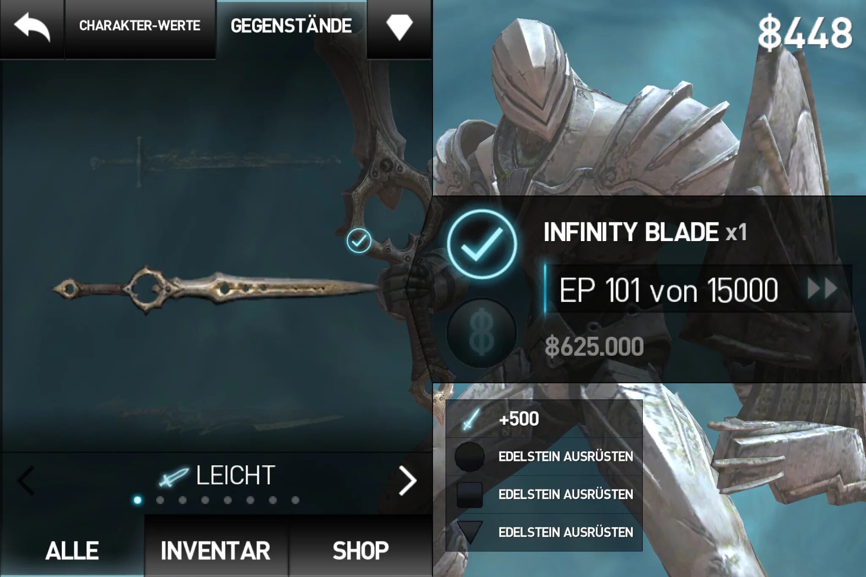Open the SHOP filter

(361, 550)
